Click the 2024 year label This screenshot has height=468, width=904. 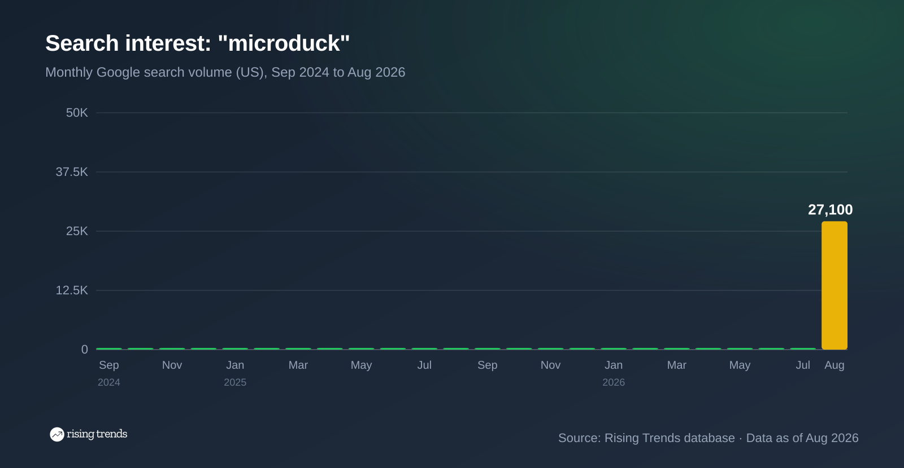(109, 382)
